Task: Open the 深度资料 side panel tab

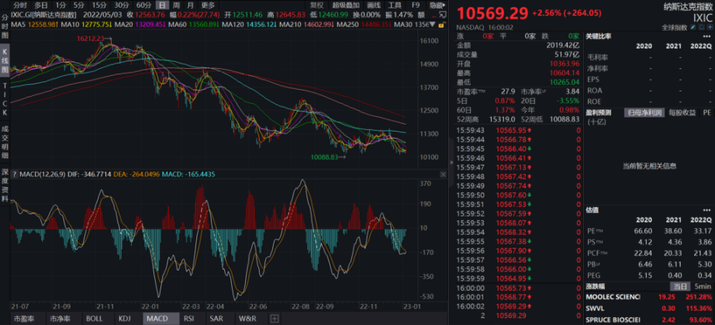Action: pyautogui.click(x=5, y=182)
